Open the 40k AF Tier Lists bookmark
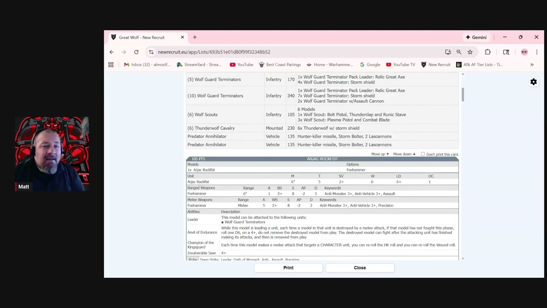This screenshot has width=547, height=308. [479, 65]
